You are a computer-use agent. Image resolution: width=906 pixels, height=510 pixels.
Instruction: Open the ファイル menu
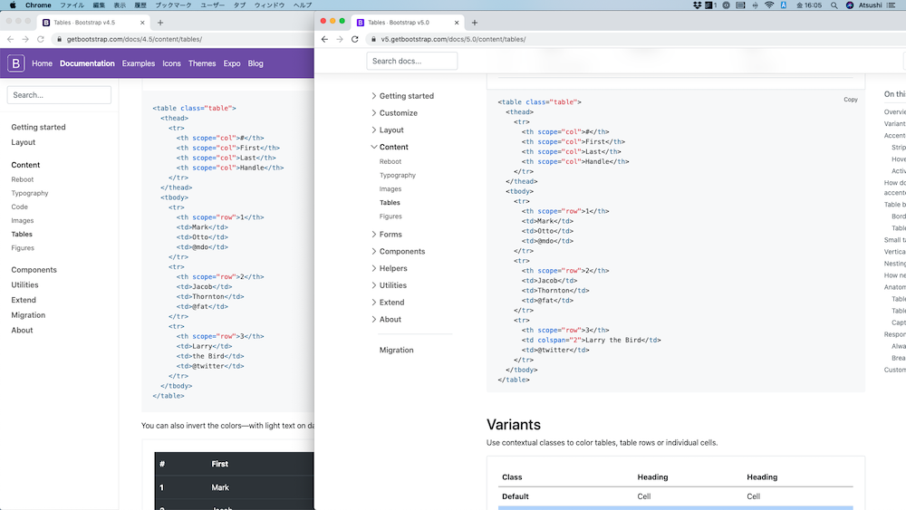(x=72, y=5)
